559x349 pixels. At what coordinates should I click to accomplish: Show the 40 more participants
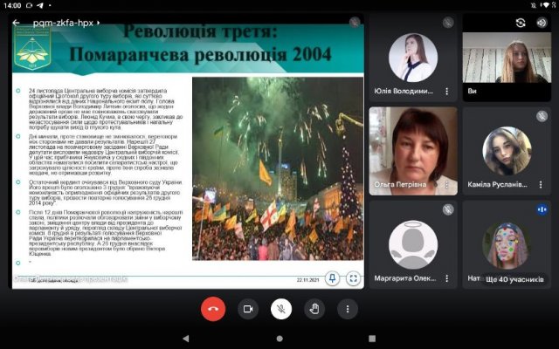tap(514, 279)
